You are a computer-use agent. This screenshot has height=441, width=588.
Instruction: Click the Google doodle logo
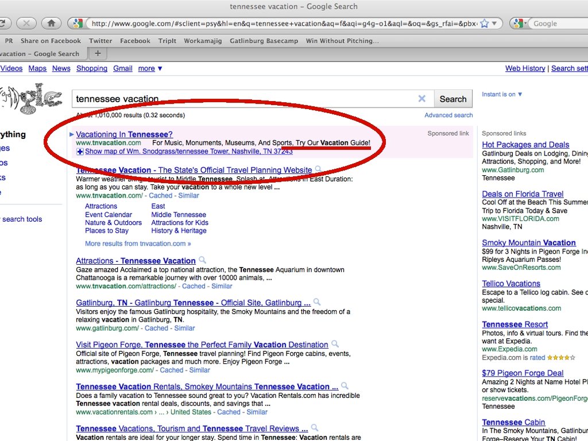coord(31,98)
